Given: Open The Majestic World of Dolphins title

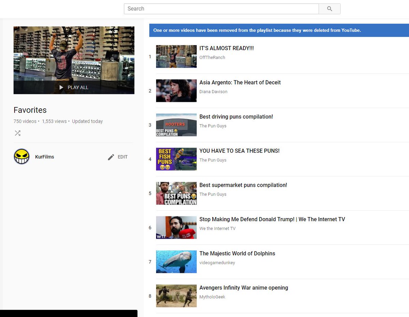Looking at the screenshot, I should point(237,253).
